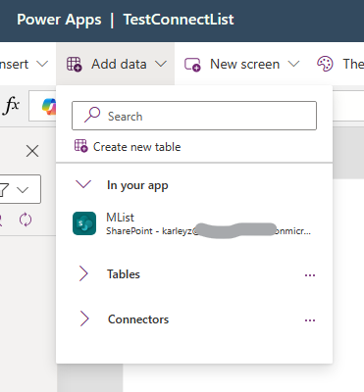Click the SharePoint MList icon
364x392 pixels.
pyautogui.click(x=84, y=223)
